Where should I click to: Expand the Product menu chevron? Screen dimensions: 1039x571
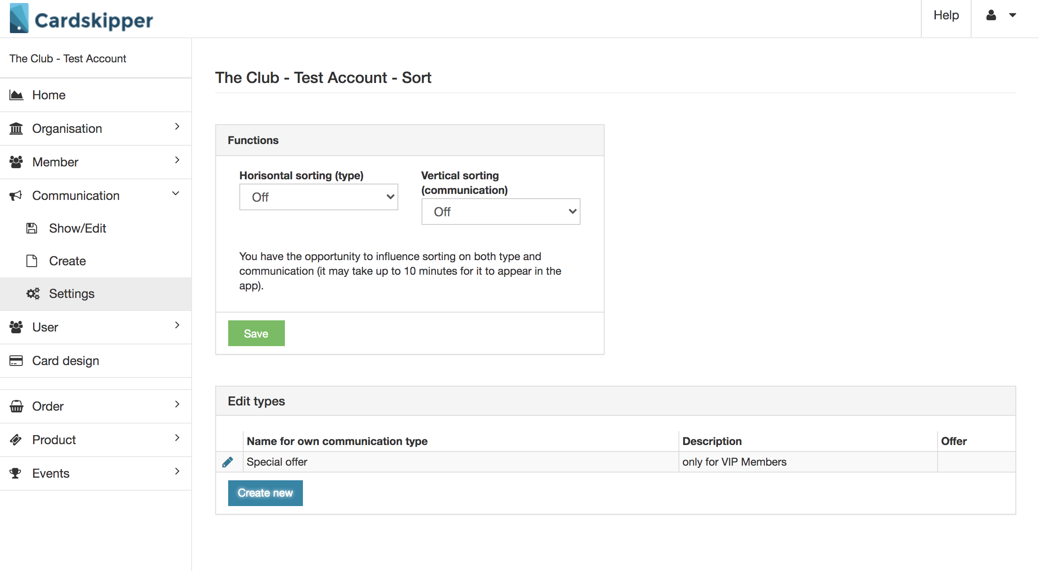[177, 438]
